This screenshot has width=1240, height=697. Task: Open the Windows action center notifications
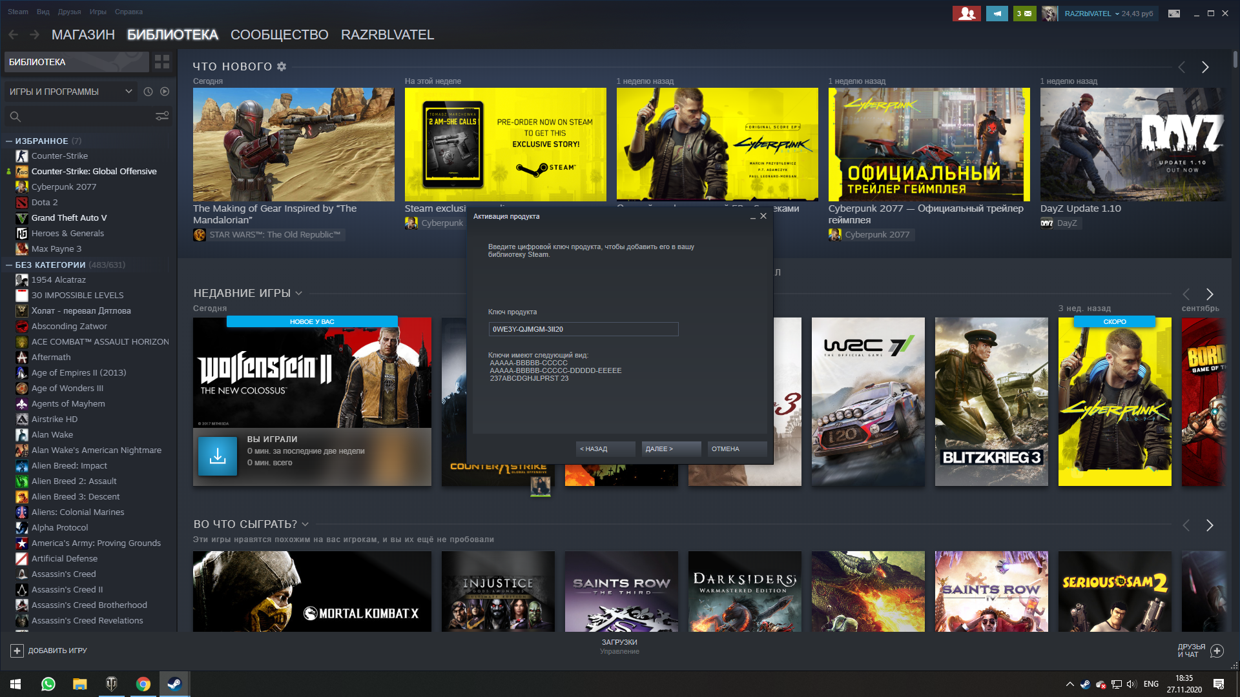click(x=1219, y=684)
